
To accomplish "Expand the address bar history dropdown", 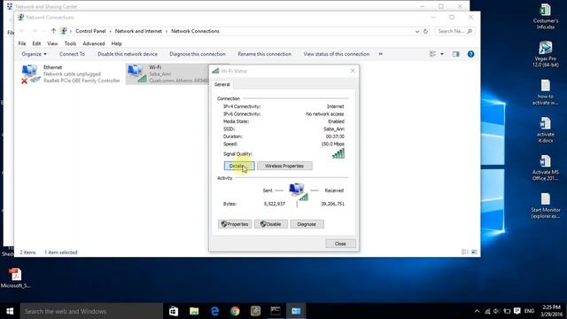I will (x=417, y=32).
